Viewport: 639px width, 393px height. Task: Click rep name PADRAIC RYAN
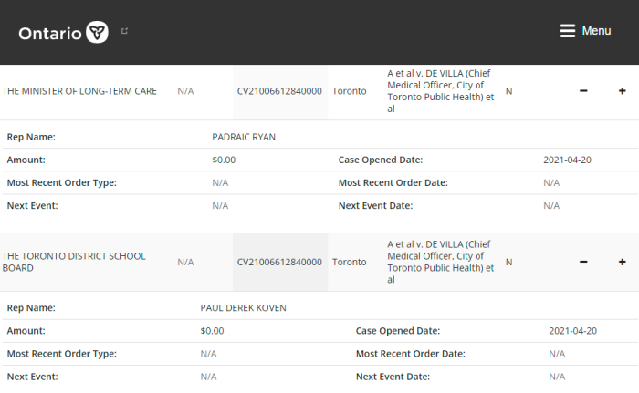(244, 137)
